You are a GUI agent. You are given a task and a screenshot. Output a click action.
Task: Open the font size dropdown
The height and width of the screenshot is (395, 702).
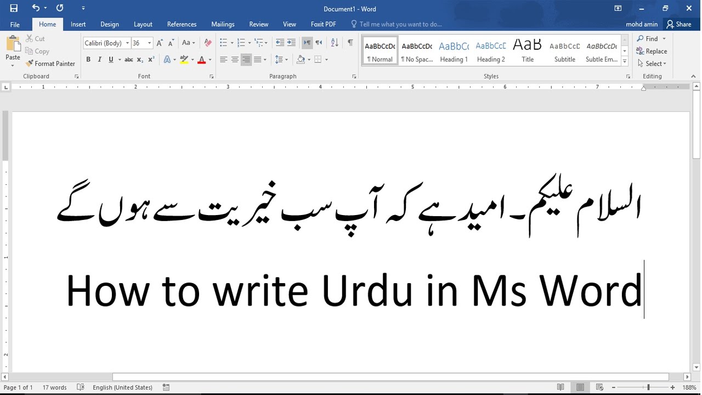(x=149, y=43)
